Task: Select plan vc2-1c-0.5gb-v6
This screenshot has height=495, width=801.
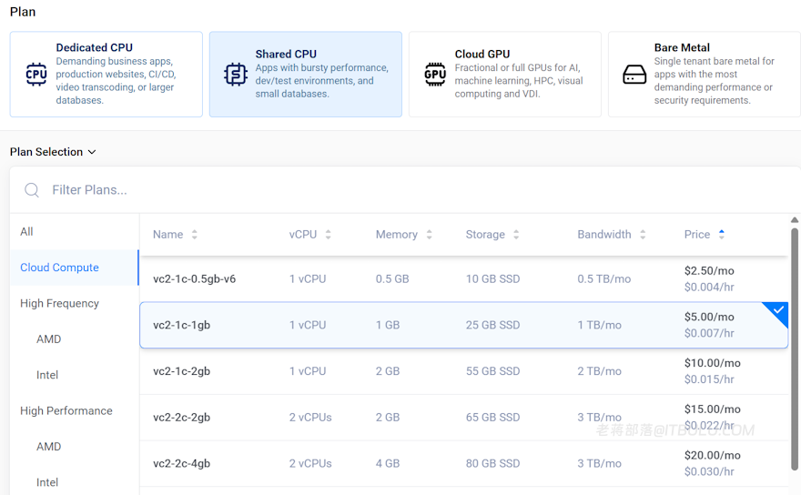Action: [464, 279]
